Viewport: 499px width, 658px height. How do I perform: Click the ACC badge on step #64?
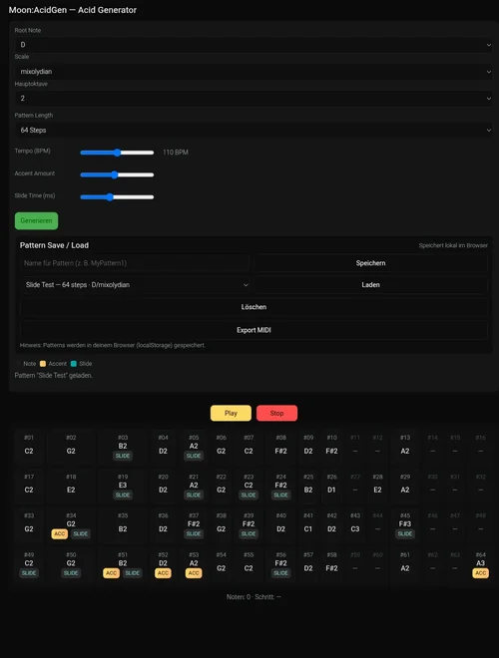tap(480, 573)
